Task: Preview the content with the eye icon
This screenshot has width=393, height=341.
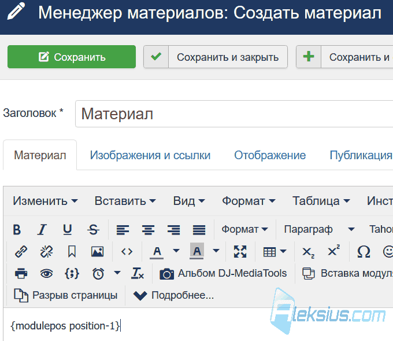Action: pos(46,273)
